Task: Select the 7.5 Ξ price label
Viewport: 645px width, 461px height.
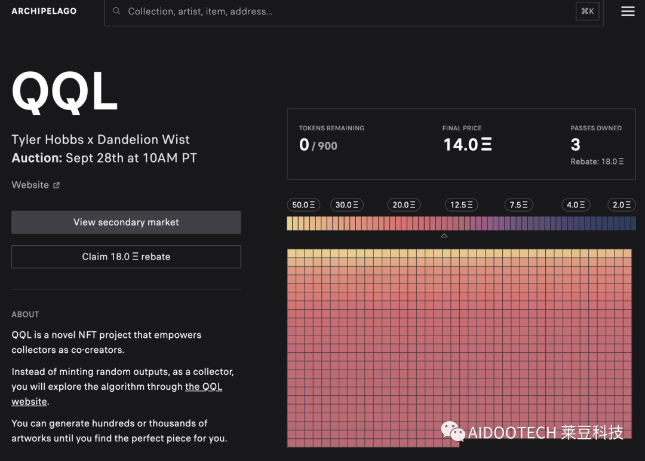Action: coord(518,204)
